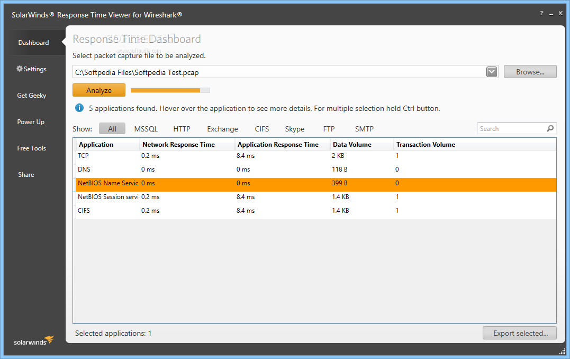The height and width of the screenshot is (359, 570).
Task: Click the 399 B data volume cell
Action: (340, 183)
